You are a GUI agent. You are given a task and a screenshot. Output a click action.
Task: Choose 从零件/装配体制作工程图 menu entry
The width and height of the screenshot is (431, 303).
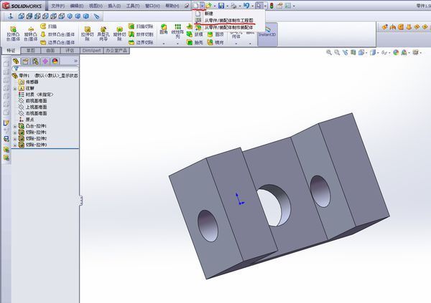point(229,21)
